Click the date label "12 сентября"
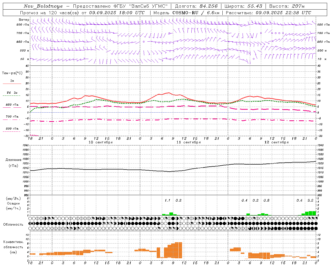Image resolution: width=331 pixels, height=265 pixels. click(x=276, y=142)
